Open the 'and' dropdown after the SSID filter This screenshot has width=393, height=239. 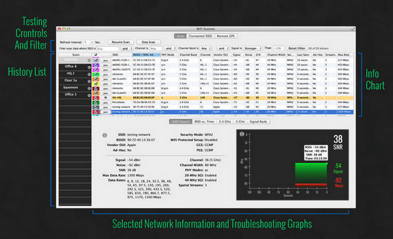tap(127, 48)
